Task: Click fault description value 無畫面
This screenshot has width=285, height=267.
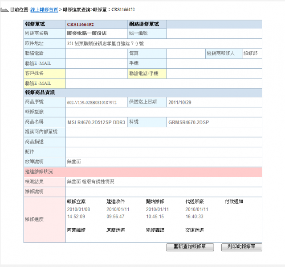Action: [x=74, y=162]
